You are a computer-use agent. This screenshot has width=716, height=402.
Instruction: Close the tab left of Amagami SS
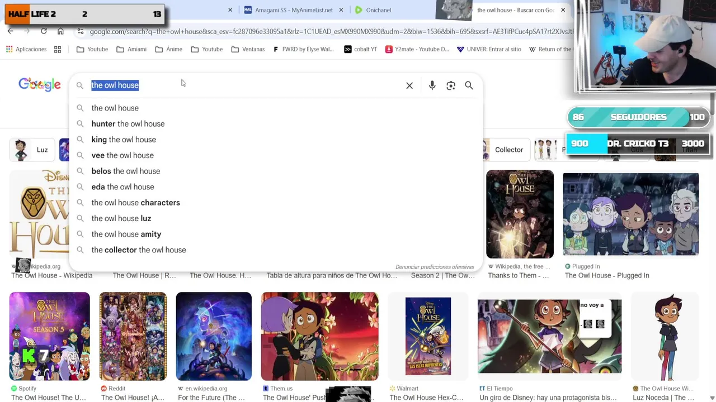pyautogui.click(x=230, y=10)
